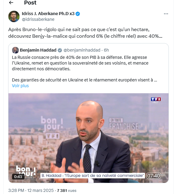Click the B. Haddad caption banner in video
Viewport: 180px width, 194px height.
(x=93, y=176)
